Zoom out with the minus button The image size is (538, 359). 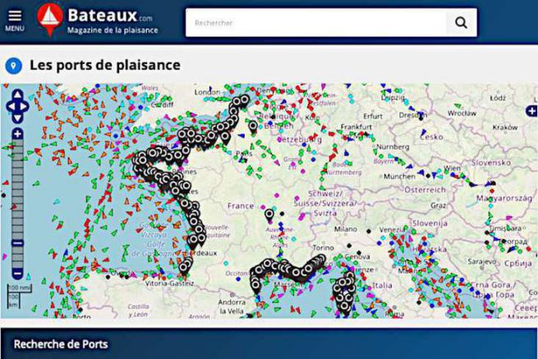(x=18, y=274)
